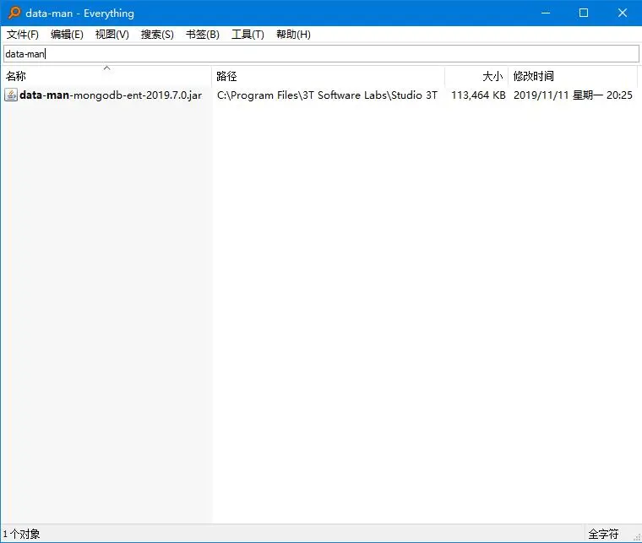Sort by the 修改时间 column header
This screenshot has width=642, height=543.
(x=573, y=76)
